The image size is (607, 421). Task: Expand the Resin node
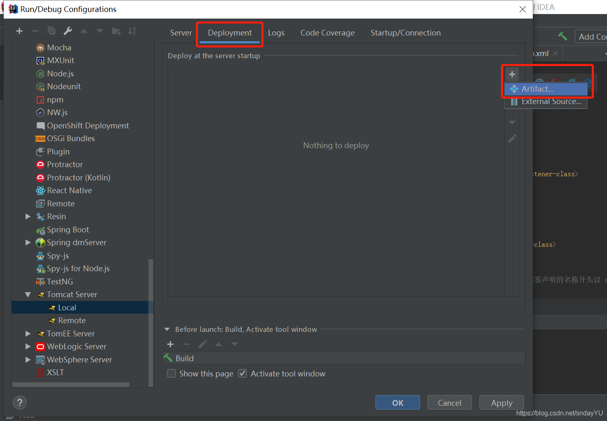(28, 216)
